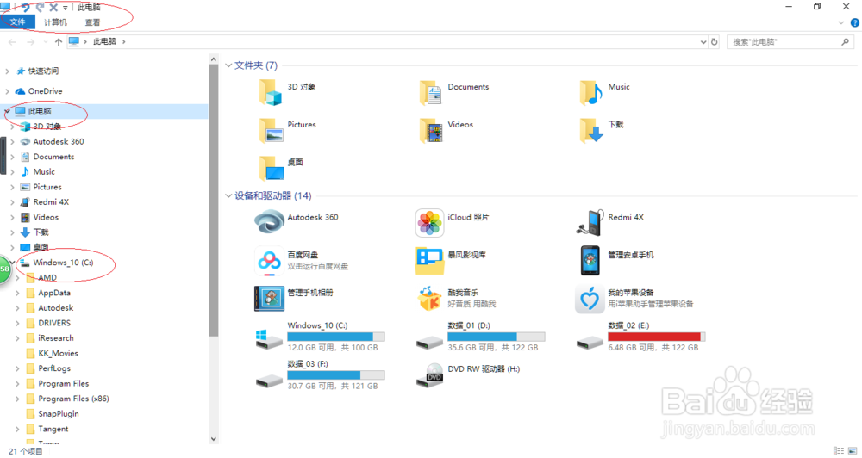
Task: Click the Windows_10 (C:) usage bar
Action: [336, 337]
